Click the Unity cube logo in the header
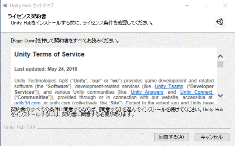 [x=220, y=21]
